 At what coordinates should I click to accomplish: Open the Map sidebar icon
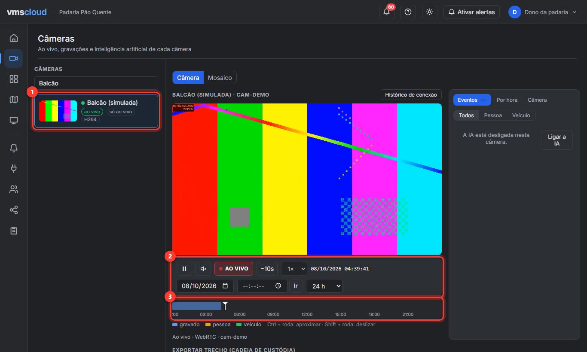click(x=14, y=100)
